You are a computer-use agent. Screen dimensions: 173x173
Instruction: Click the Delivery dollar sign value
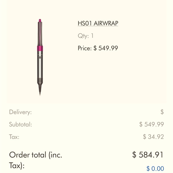coord(162,112)
